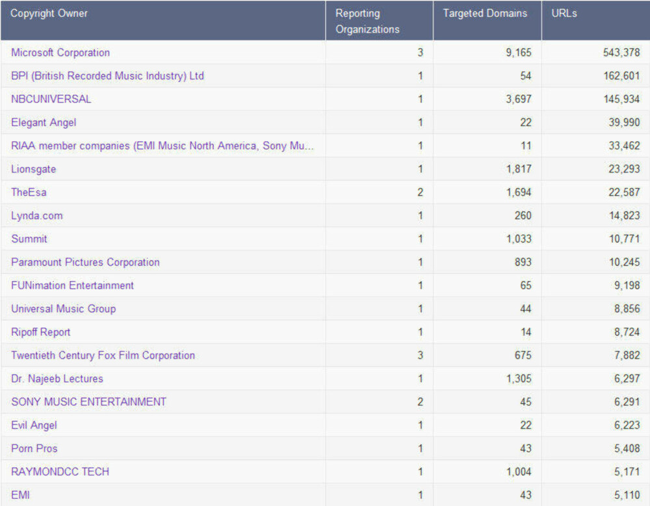This screenshot has width=650, height=506.
Task: Select the URL count 10,245
Action: point(624,263)
